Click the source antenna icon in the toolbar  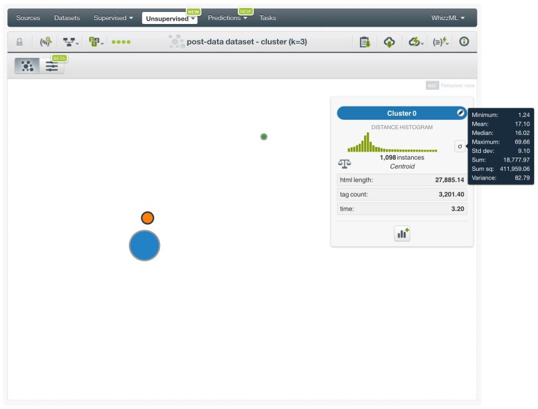click(45, 42)
